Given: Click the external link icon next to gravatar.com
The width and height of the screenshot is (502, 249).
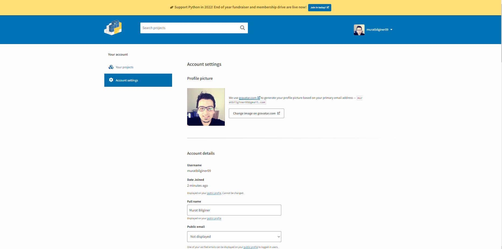Looking at the screenshot, I should pyautogui.click(x=259, y=98).
